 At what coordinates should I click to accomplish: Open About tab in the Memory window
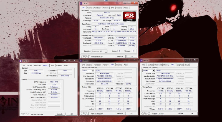click(66, 65)
